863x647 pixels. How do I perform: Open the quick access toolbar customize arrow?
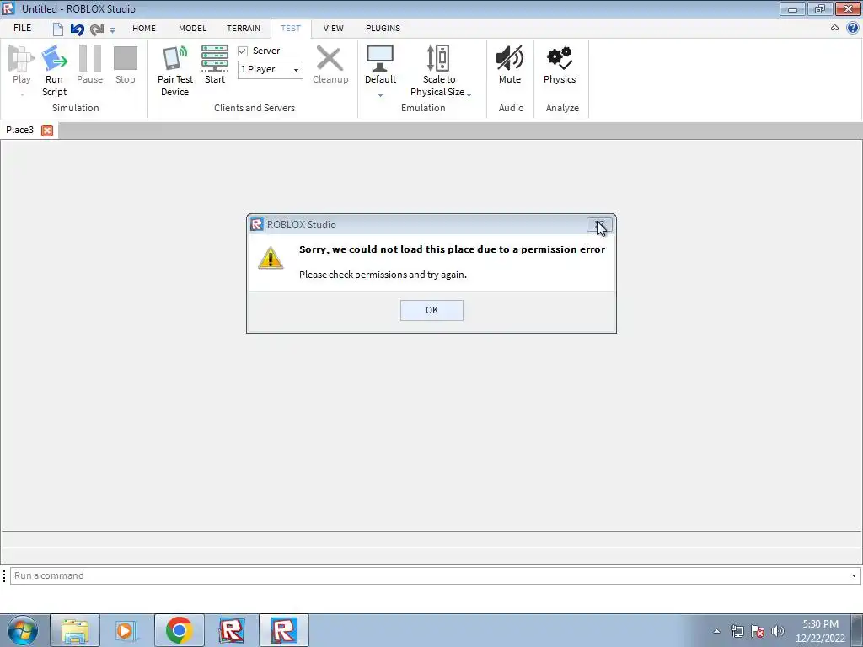pos(112,30)
